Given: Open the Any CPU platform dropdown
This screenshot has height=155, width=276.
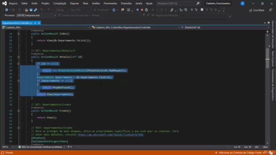Looking at the screenshot, I should pyautogui.click(x=81, y=10).
